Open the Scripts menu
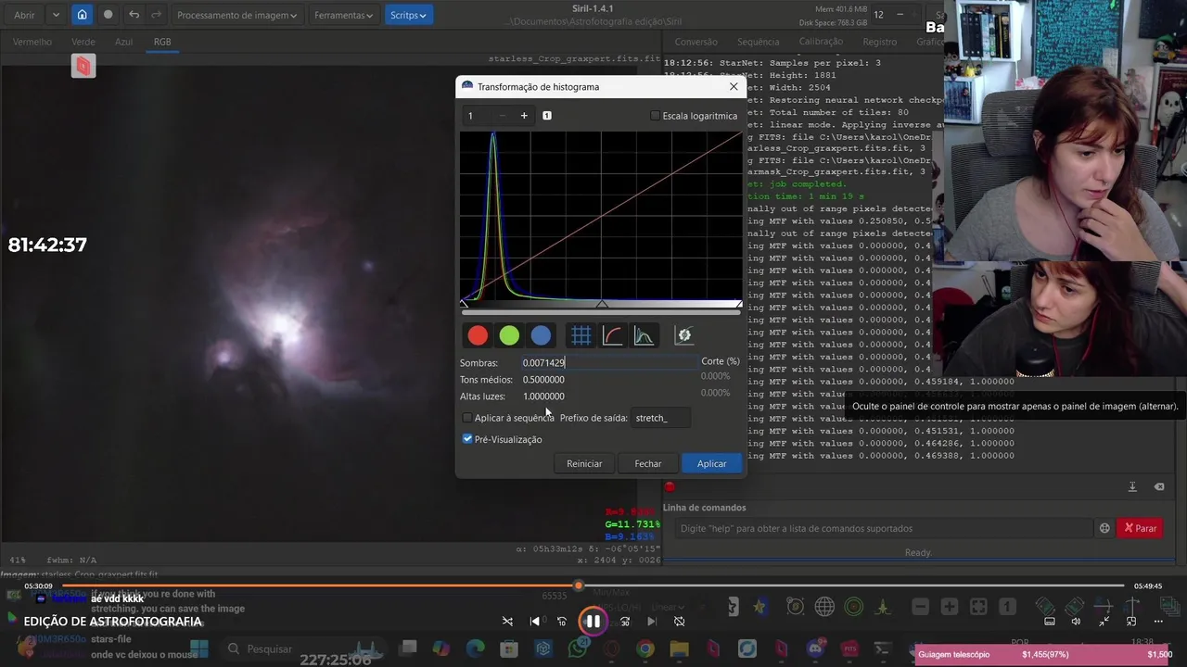The height and width of the screenshot is (667, 1187). tap(408, 15)
